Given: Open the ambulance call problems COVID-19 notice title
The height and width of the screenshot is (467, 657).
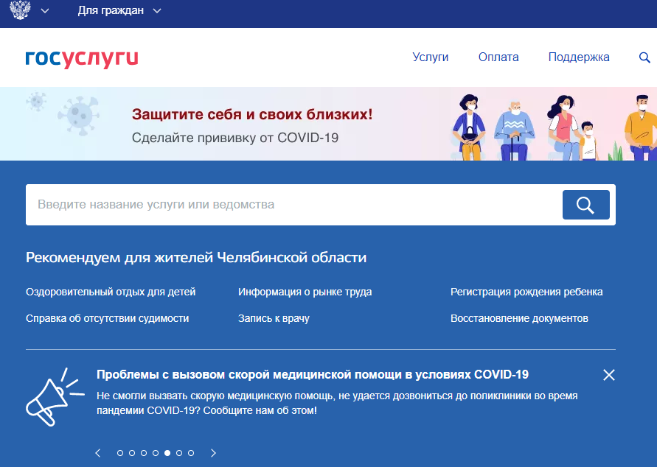Looking at the screenshot, I should click(313, 374).
